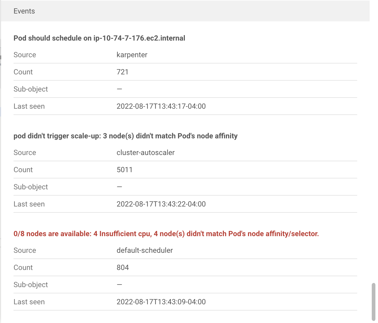Click the Last seen label in the karpenter event

point(29,106)
